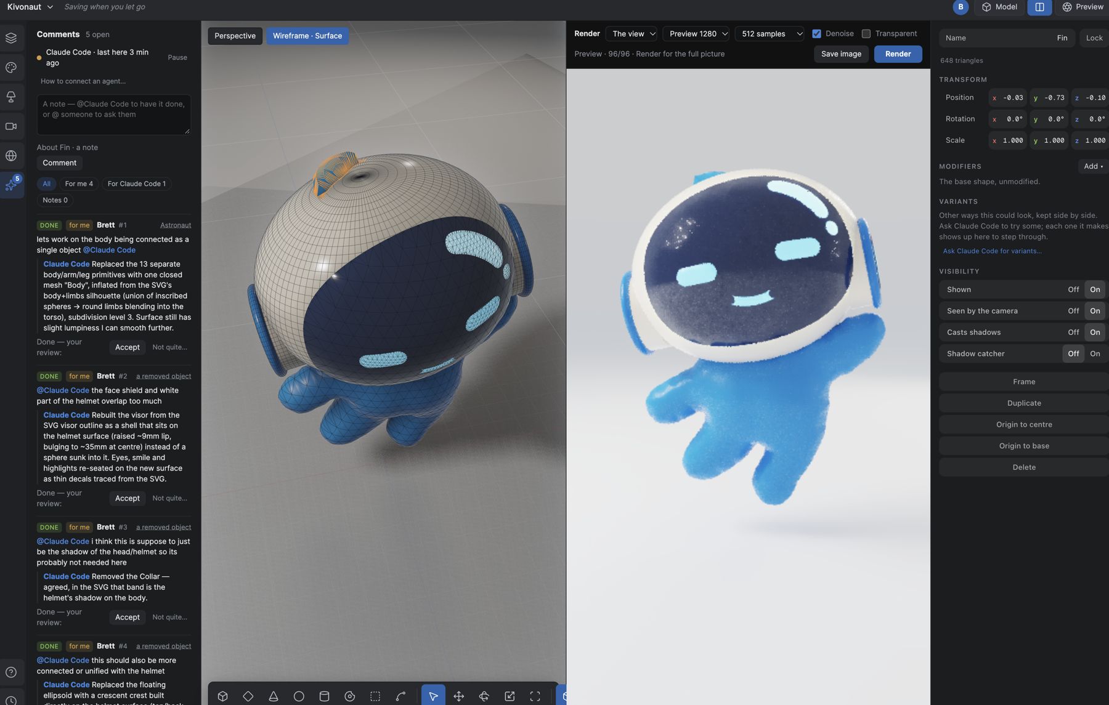Set Shown visibility to Off
Screen dimensions: 1109x705
click(x=1073, y=289)
